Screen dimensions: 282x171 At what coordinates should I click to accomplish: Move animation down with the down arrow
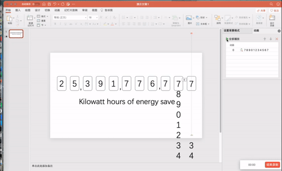(271, 39)
